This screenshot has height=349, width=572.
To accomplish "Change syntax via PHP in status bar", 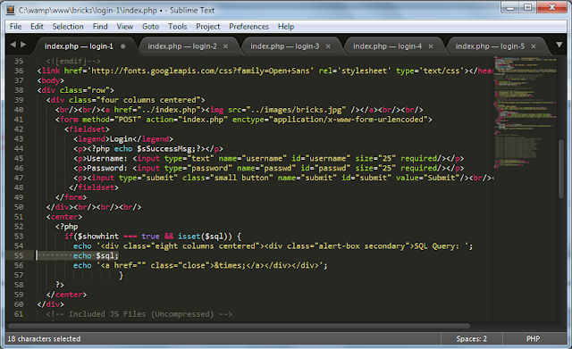I will (x=533, y=339).
